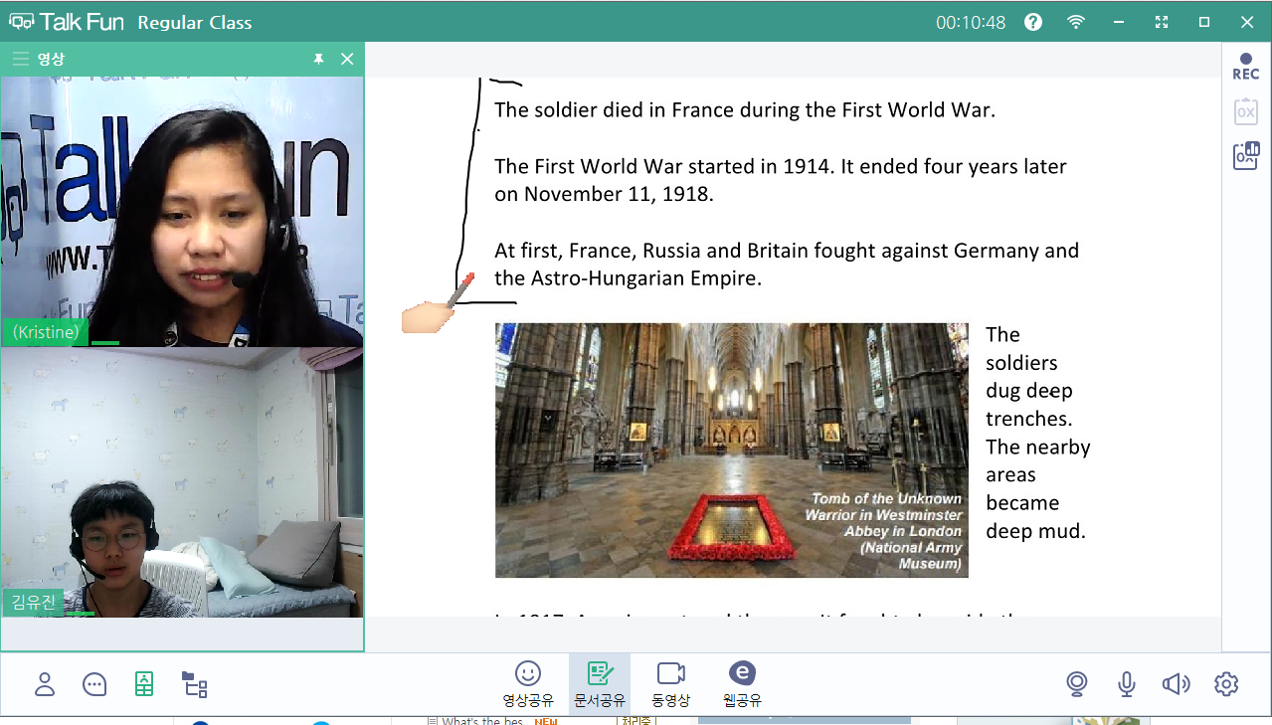The height and width of the screenshot is (725, 1272).
Task: Start recording with the REC button
Action: pyautogui.click(x=1245, y=67)
